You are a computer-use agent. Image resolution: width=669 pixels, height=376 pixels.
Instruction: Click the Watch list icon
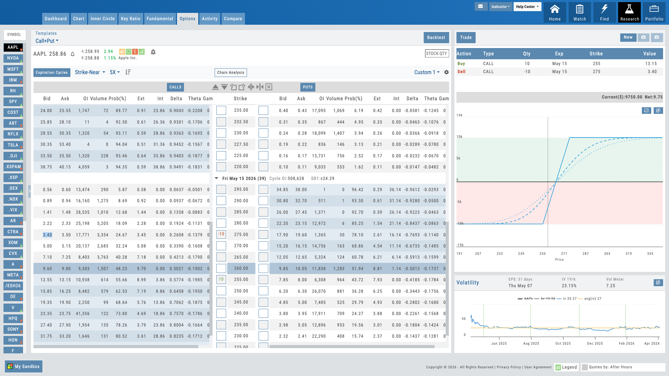click(x=579, y=12)
